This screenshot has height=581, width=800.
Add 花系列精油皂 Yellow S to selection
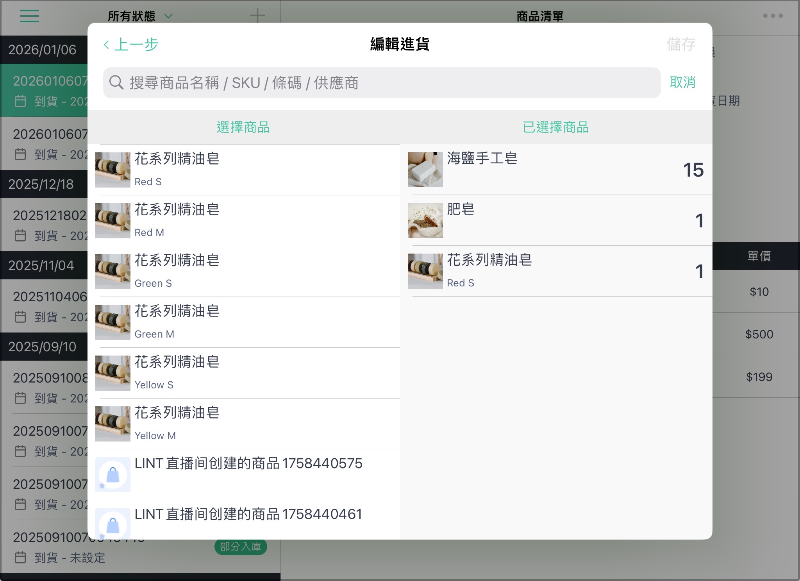[248, 373]
